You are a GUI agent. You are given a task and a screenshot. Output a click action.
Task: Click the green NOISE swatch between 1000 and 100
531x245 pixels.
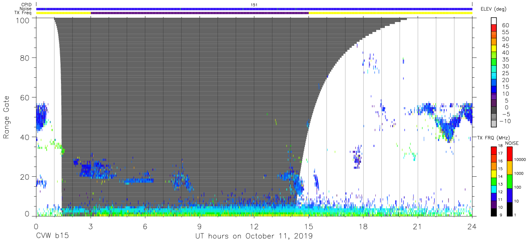tap(509, 181)
